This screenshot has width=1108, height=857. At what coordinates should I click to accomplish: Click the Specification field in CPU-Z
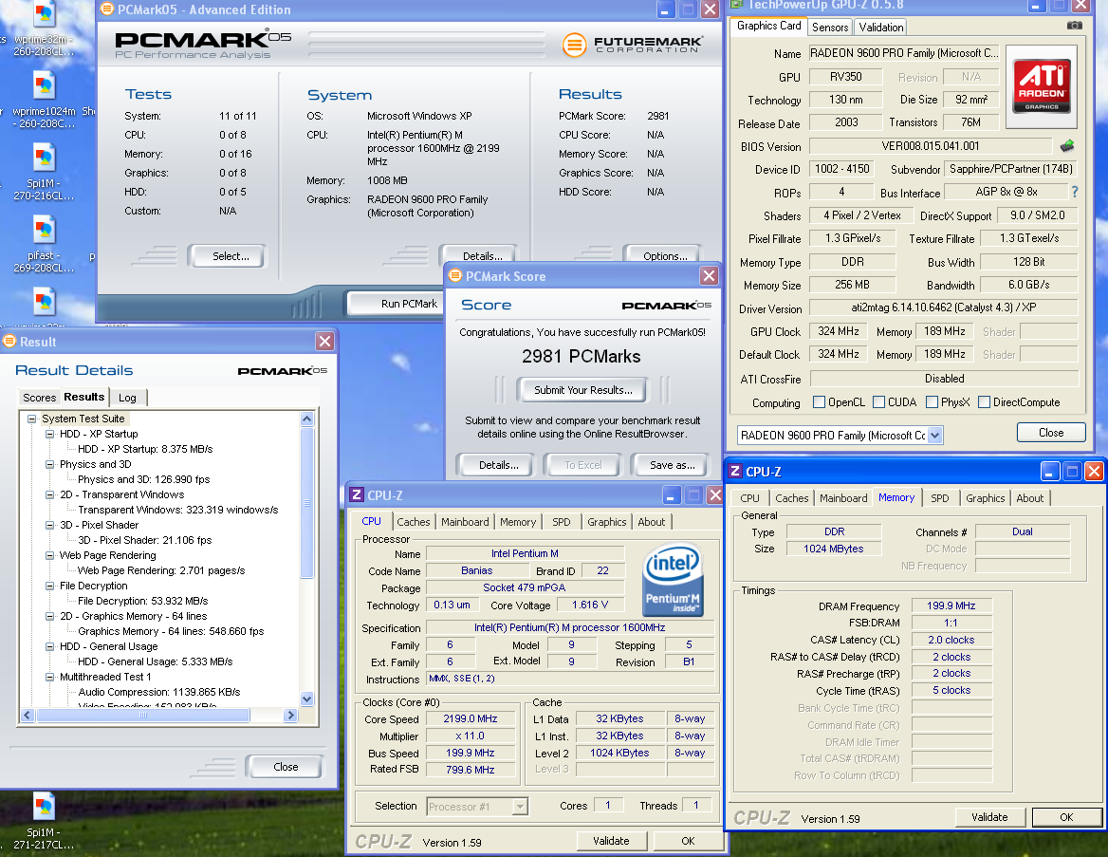[570, 628]
